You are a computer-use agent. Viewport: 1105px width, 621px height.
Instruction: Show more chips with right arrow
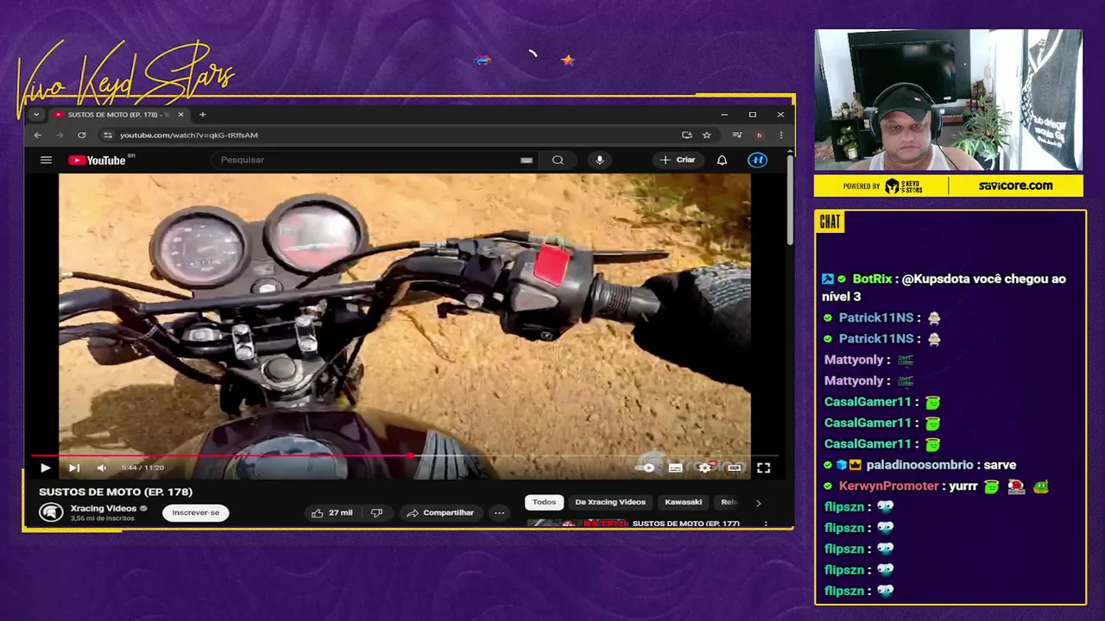pyautogui.click(x=758, y=503)
